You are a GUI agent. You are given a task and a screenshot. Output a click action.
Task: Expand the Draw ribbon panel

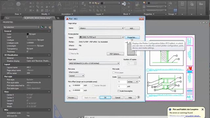pyautogui.click(x=18, y=14)
